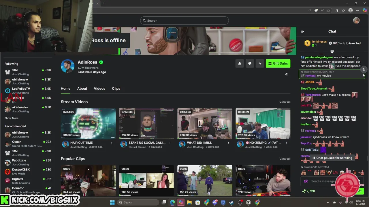Turn on notifications with the bell icon
The width and height of the screenshot is (369, 207).
click(240, 64)
